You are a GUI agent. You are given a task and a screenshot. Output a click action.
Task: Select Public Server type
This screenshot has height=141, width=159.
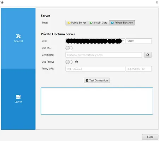tap(77, 23)
